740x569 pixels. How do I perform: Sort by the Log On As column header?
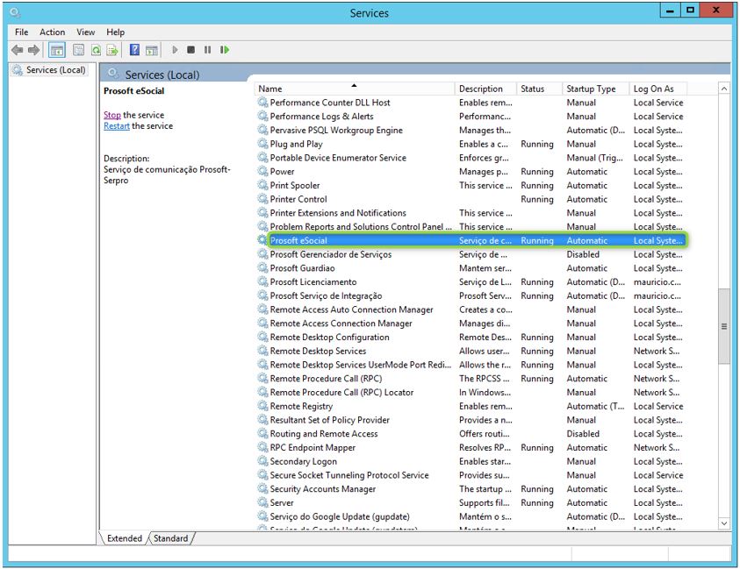pyautogui.click(x=658, y=89)
